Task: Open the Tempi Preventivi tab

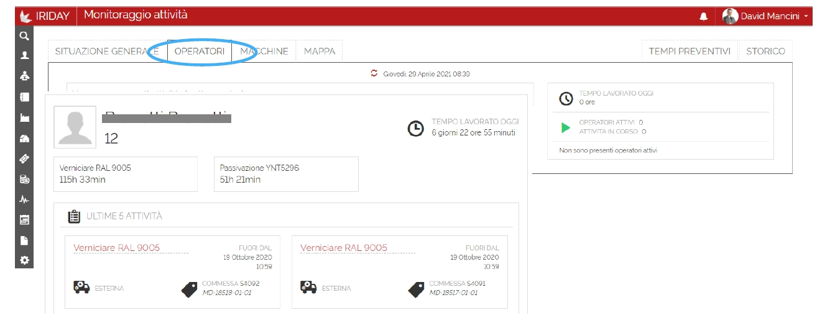Action: [690, 52]
